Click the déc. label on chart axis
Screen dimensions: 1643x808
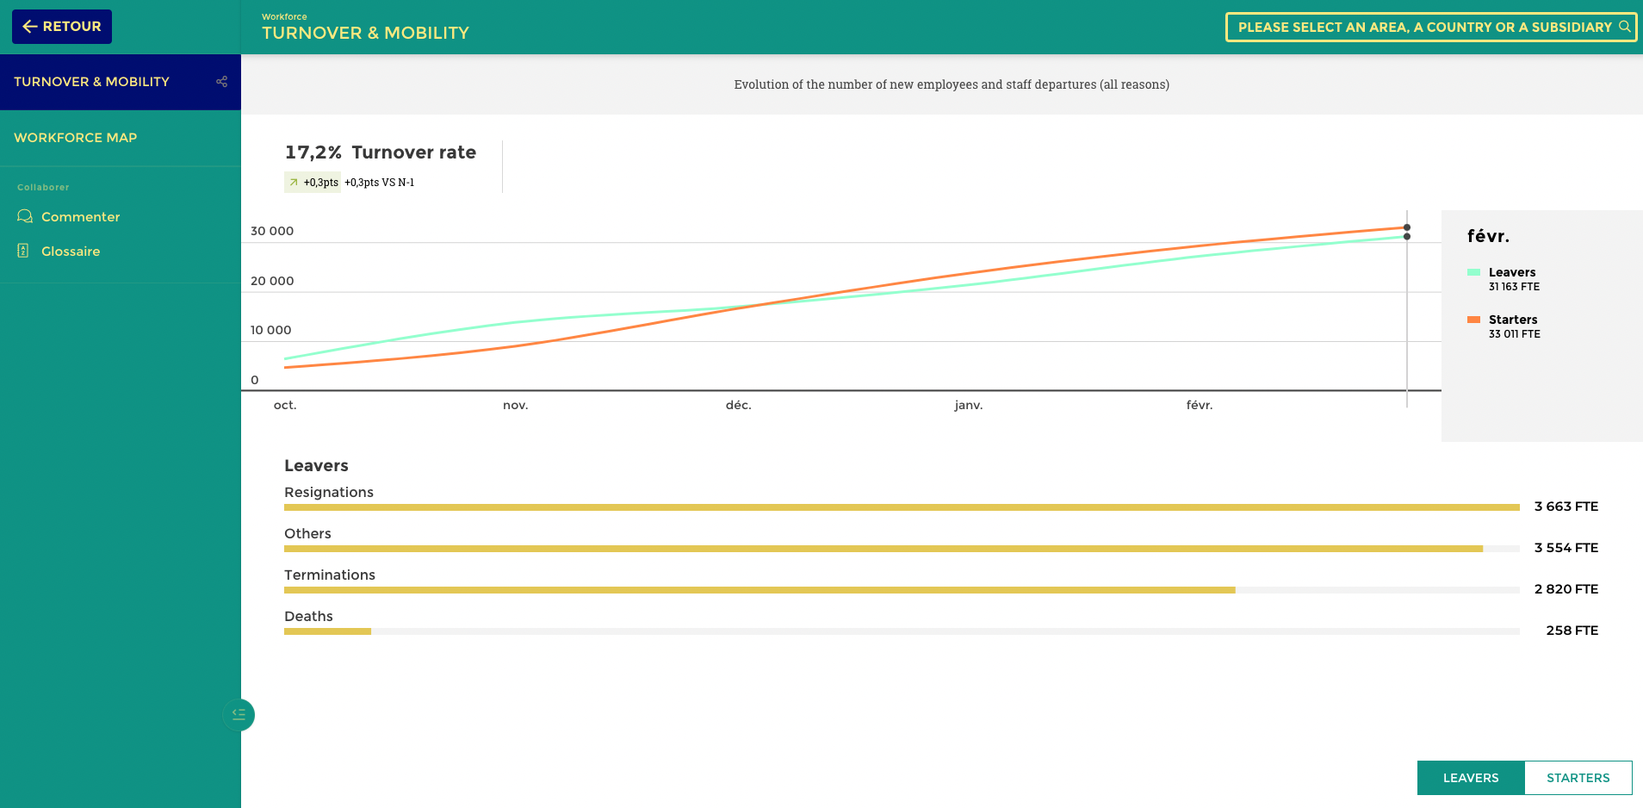(x=738, y=405)
